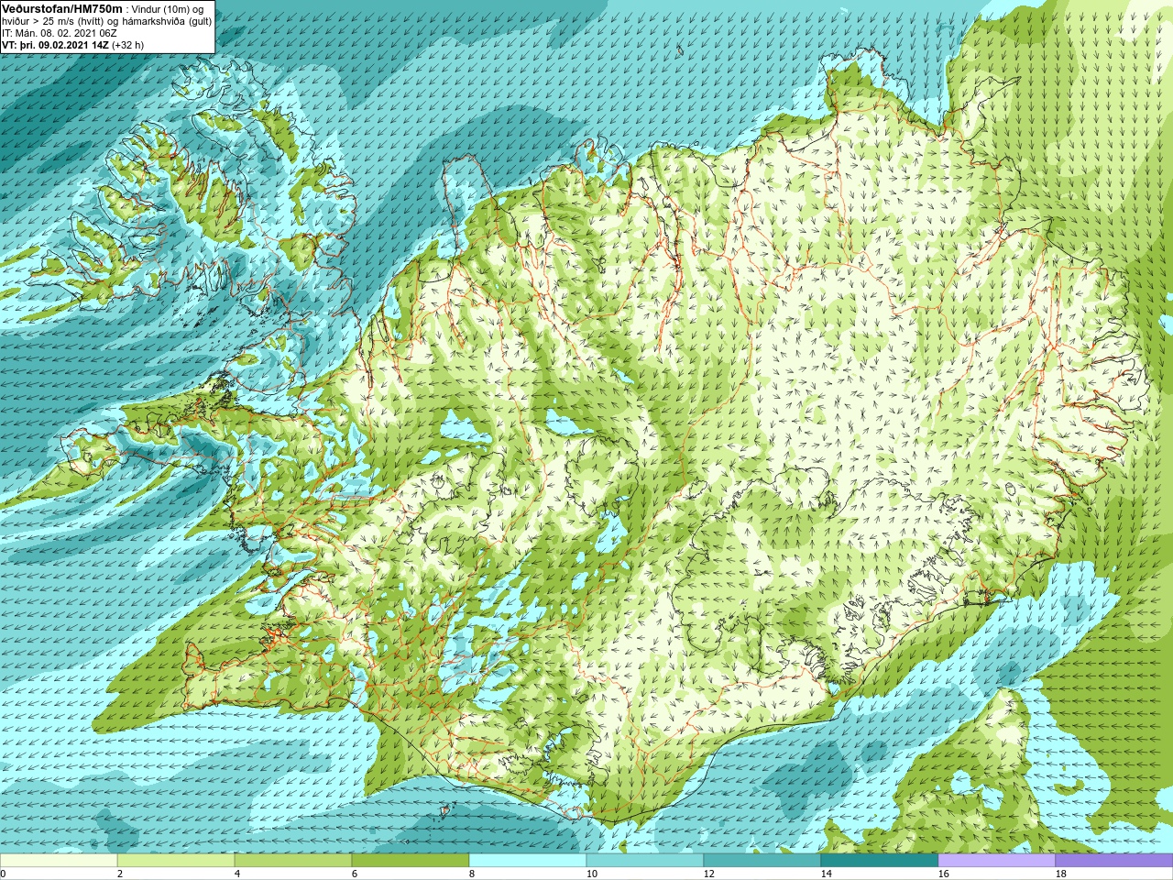The image size is (1173, 880).
Task: Click the darker purple legend swatch above 18
Action: click(1114, 861)
